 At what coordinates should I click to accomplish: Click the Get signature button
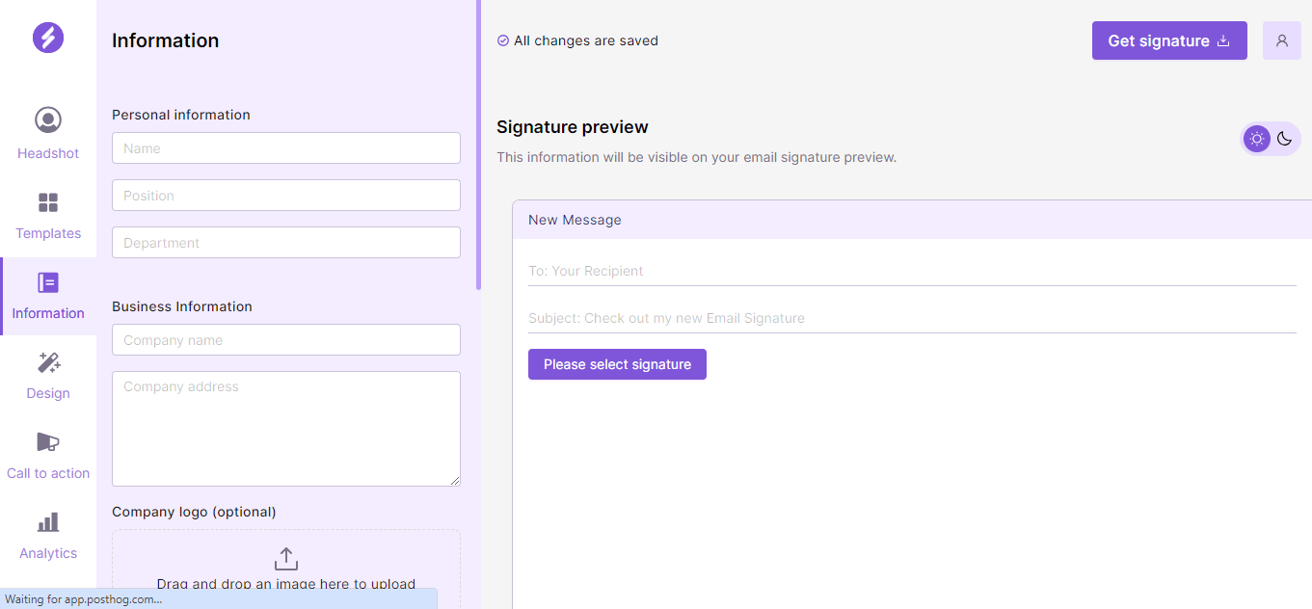pyautogui.click(x=1169, y=40)
